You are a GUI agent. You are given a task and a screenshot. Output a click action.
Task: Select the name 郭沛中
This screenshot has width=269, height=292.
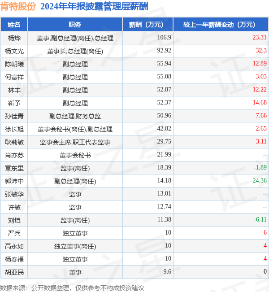14,181
